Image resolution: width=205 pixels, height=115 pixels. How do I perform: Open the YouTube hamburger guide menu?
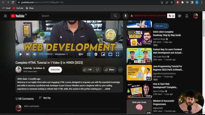tap(5, 16)
